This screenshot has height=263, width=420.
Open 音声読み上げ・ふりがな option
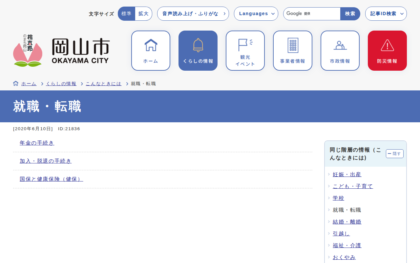click(193, 14)
